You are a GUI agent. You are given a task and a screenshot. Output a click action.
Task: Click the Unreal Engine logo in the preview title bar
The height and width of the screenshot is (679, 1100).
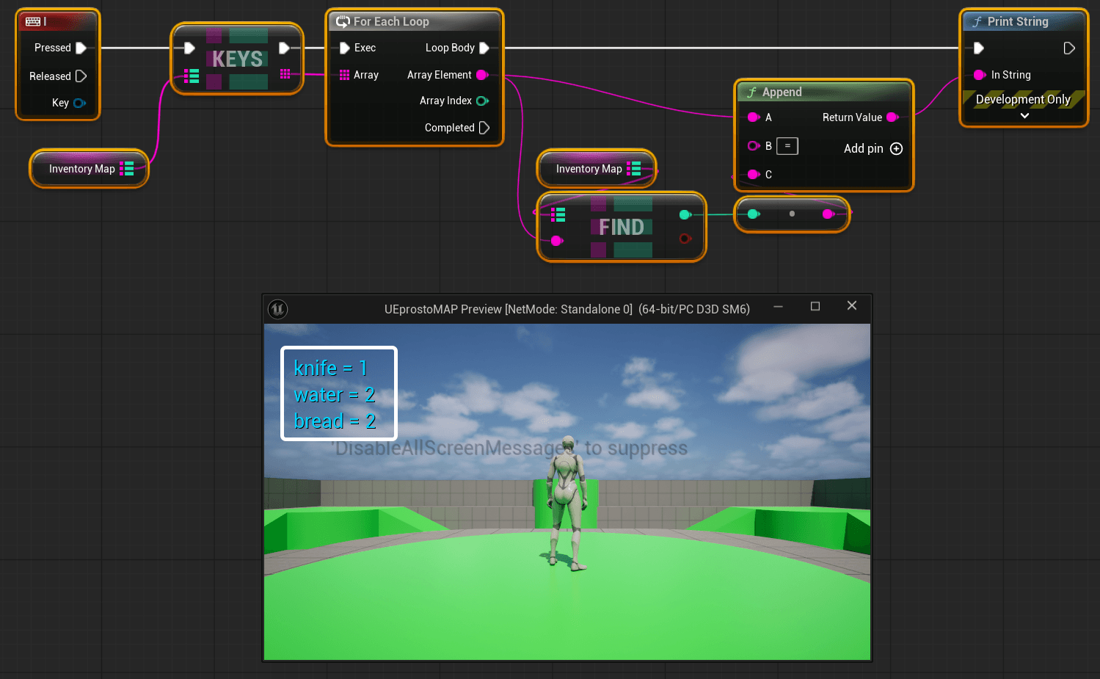click(x=277, y=309)
